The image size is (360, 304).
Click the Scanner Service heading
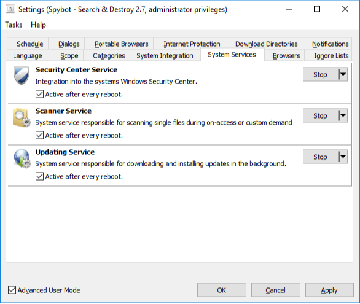click(63, 111)
